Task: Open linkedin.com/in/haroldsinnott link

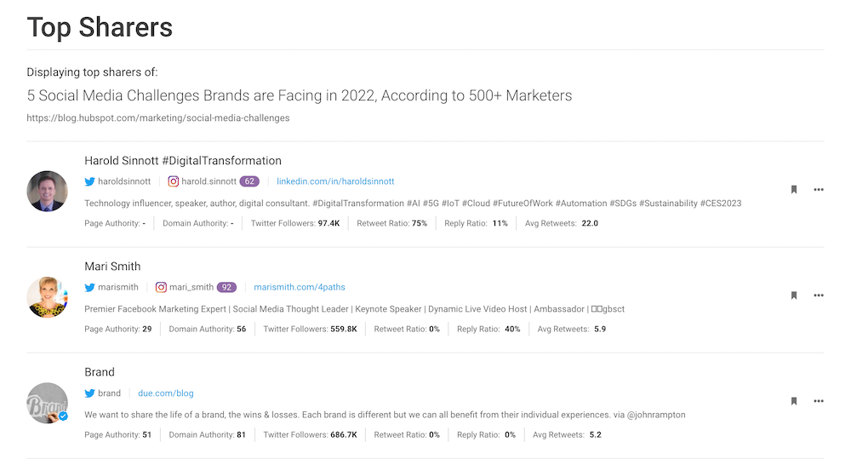Action: pos(335,181)
